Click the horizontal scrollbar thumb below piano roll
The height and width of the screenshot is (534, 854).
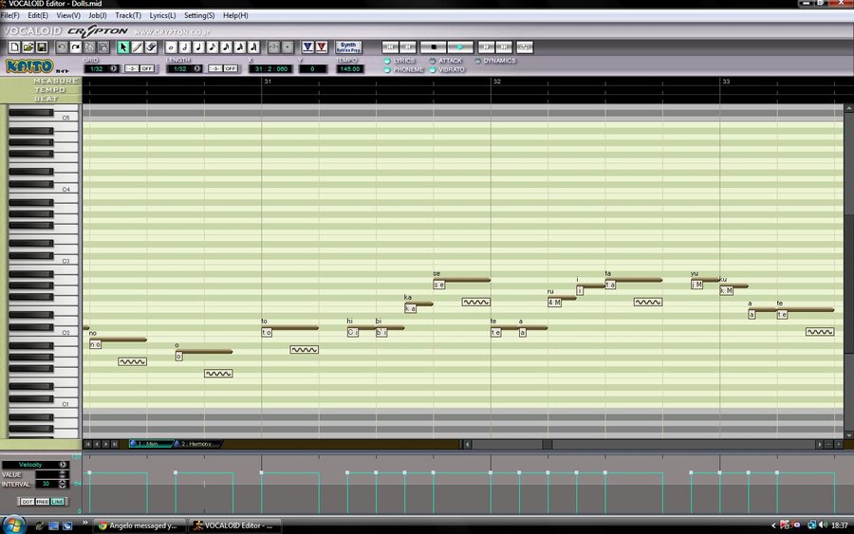[x=548, y=444]
